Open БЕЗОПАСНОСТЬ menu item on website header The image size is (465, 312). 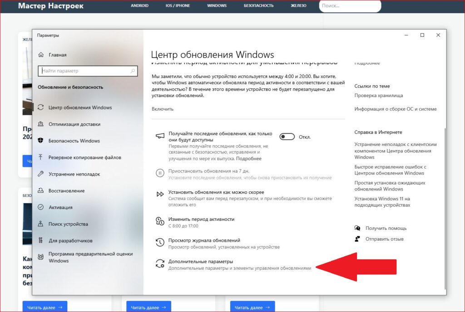[x=258, y=5]
